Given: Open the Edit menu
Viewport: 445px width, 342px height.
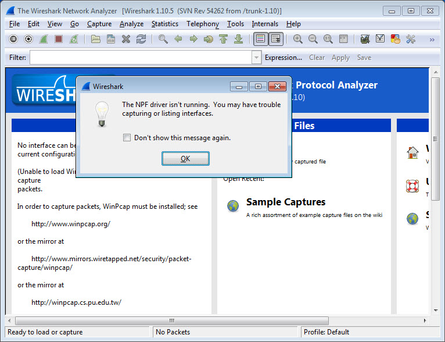Looking at the screenshot, I should [34, 24].
